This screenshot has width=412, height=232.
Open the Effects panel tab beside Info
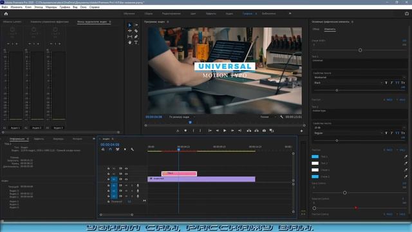click(x=39, y=139)
